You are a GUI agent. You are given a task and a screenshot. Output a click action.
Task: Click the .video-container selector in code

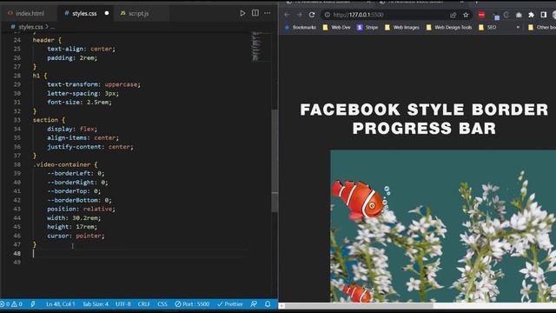tap(62, 164)
